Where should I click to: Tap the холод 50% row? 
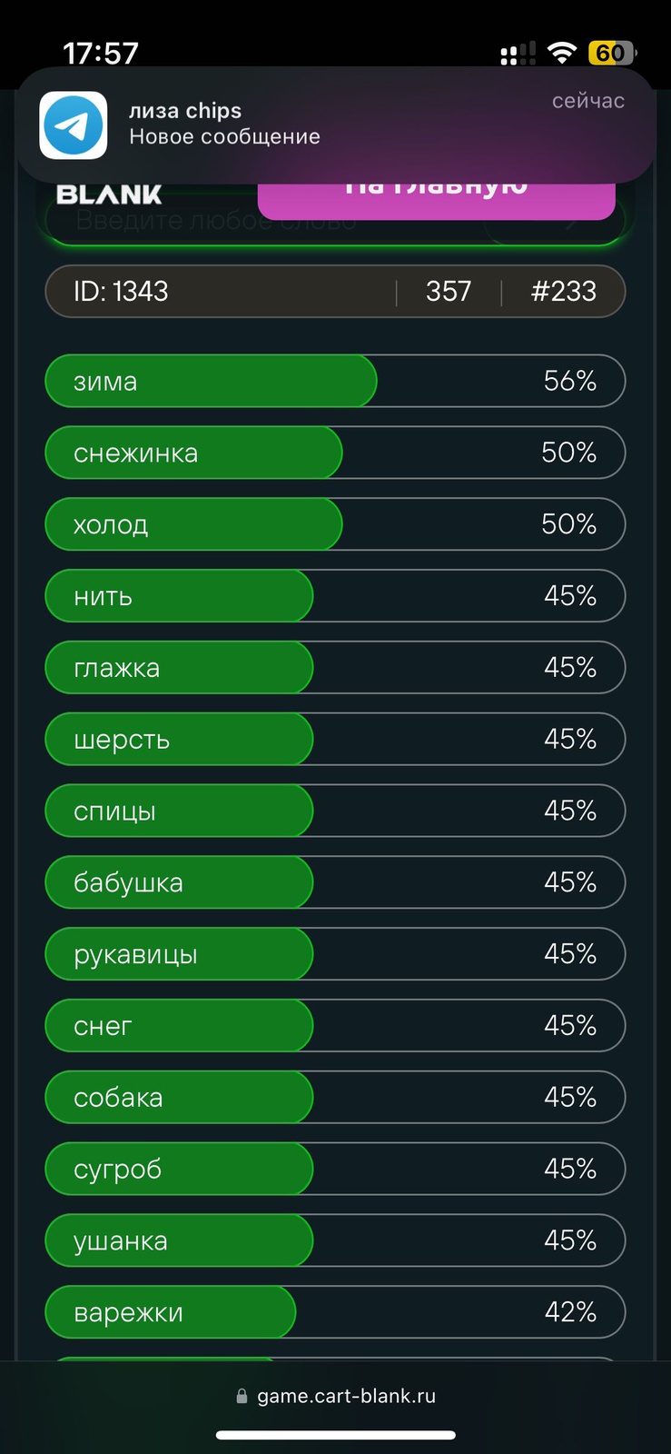point(335,524)
